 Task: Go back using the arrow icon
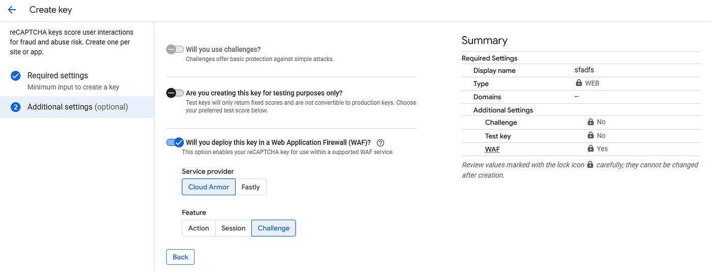[x=12, y=10]
